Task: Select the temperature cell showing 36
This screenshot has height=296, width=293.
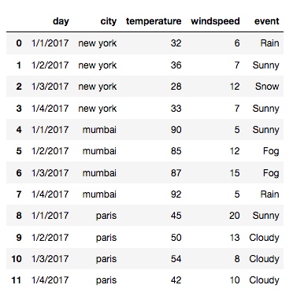Action: pos(176,65)
